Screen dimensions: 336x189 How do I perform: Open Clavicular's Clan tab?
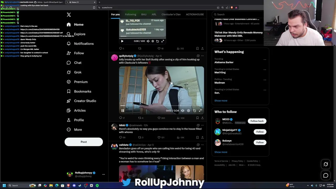point(171,14)
